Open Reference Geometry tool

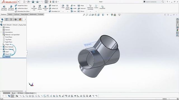pyautogui.click(x=90, y=7)
